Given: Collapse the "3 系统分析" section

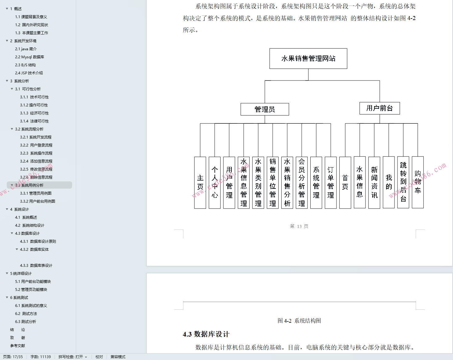Looking at the screenshot, I should (x=7, y=81).
